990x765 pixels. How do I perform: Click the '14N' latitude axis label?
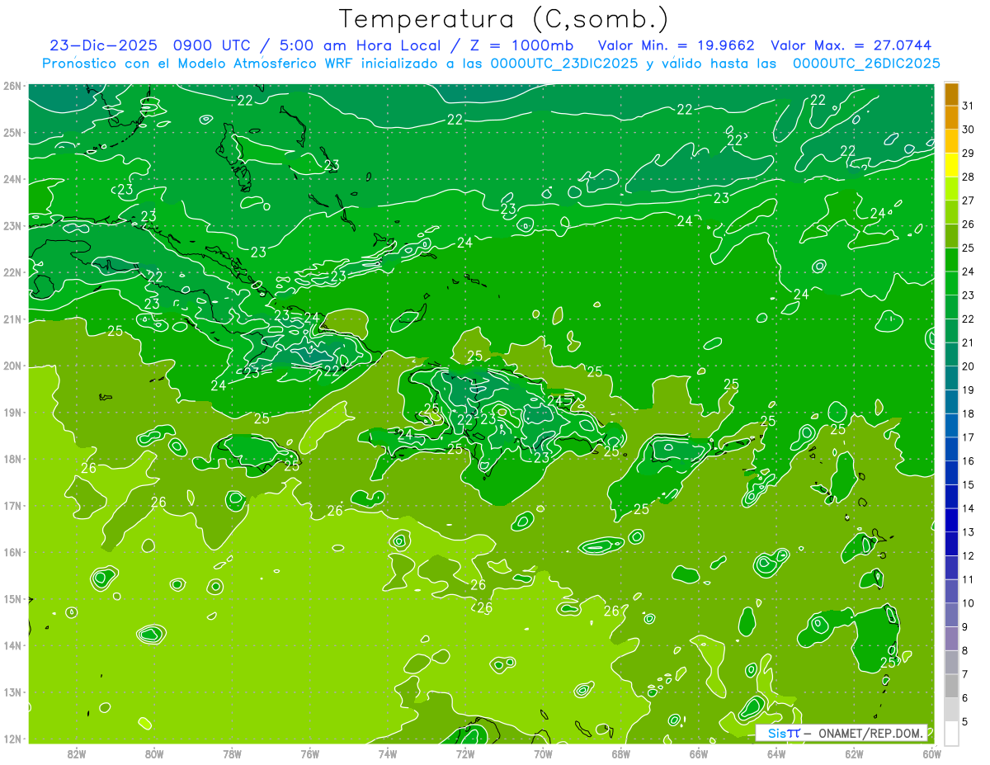coord(12,645)
